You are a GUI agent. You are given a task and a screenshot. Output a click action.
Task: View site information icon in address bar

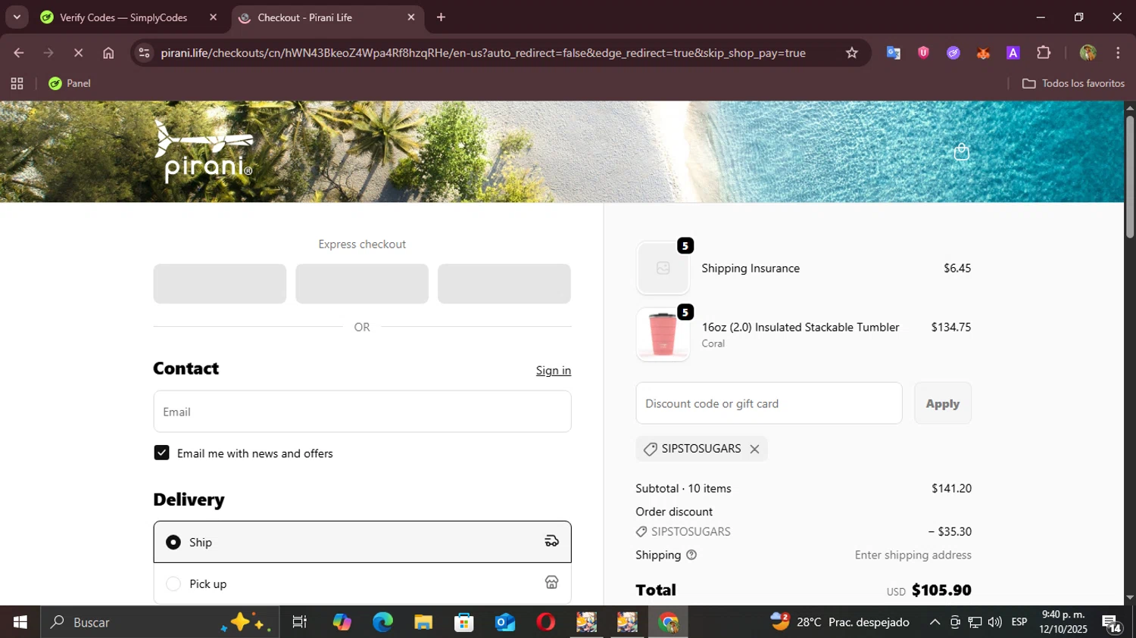click(145, 53)
